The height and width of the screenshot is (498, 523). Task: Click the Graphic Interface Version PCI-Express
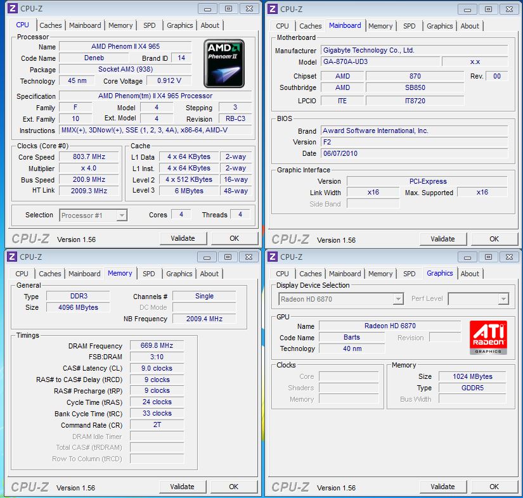427,181
